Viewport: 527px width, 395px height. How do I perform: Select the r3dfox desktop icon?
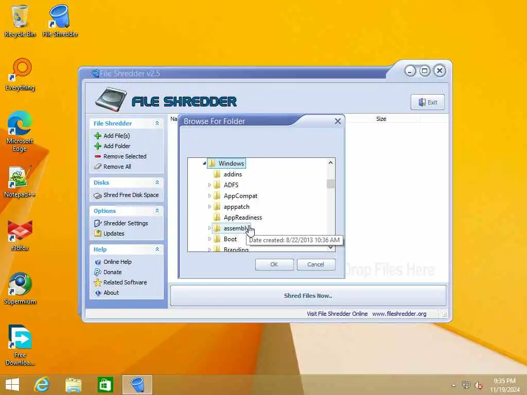click(20, 235)
